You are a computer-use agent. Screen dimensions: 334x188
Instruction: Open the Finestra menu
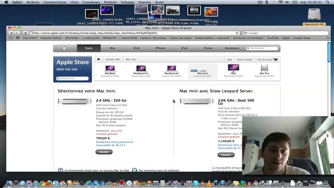(x=145, y=2)
